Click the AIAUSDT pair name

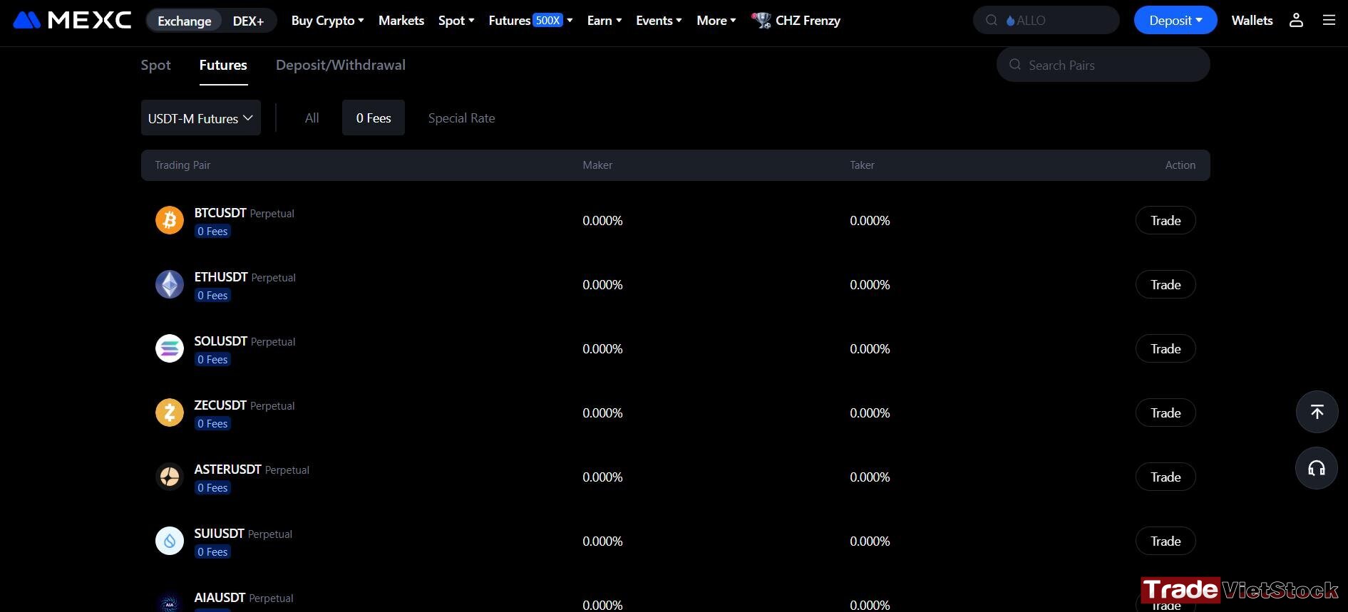tap(220, 597)
